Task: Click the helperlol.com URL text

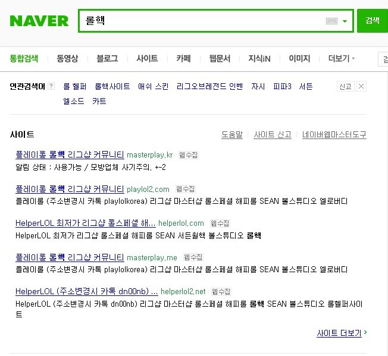Action: (x=181, y=223)
